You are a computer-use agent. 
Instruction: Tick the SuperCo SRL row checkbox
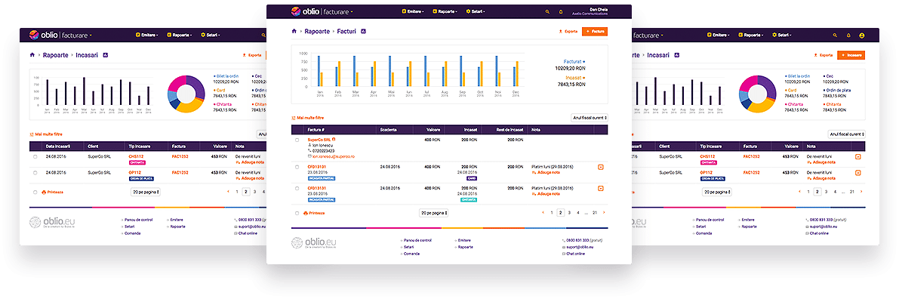(297, 140)
